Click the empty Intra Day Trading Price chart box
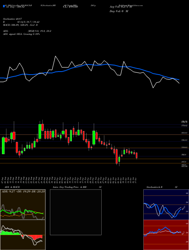Viewport: 189px width, 250px height. coord(76,212)
